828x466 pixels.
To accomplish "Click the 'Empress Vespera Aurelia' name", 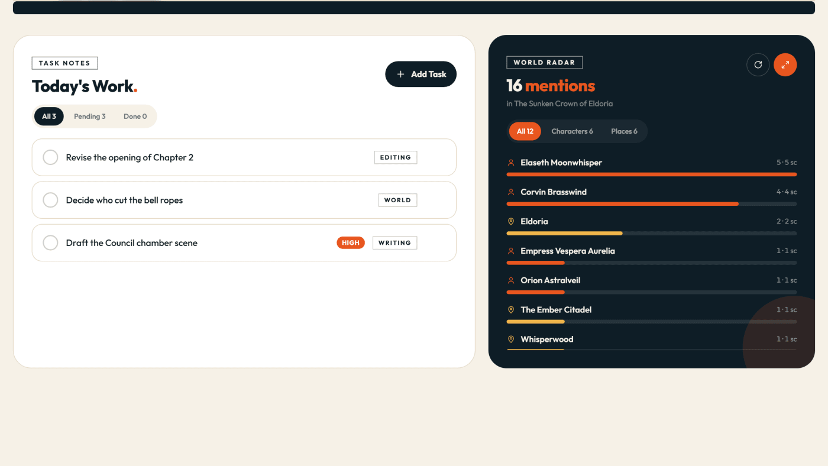I will tap(568, 251).
